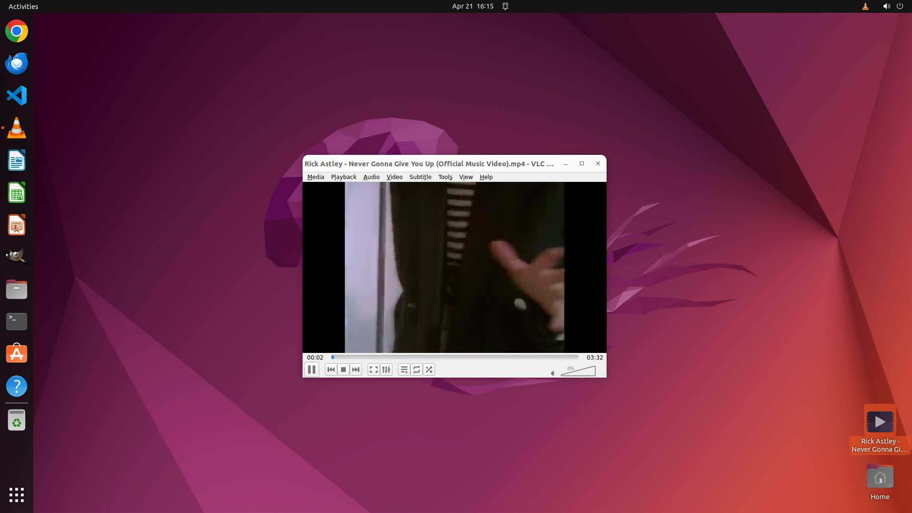Click the total duration 03:32 label

pyautogui.click(x=594, y=357)
